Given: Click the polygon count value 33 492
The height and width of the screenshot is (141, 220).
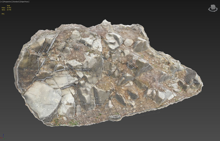Looking at the screenshot, I should 9,8.
